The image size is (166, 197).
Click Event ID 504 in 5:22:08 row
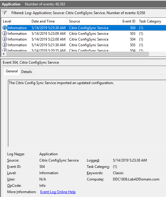(x=133, y=39)
